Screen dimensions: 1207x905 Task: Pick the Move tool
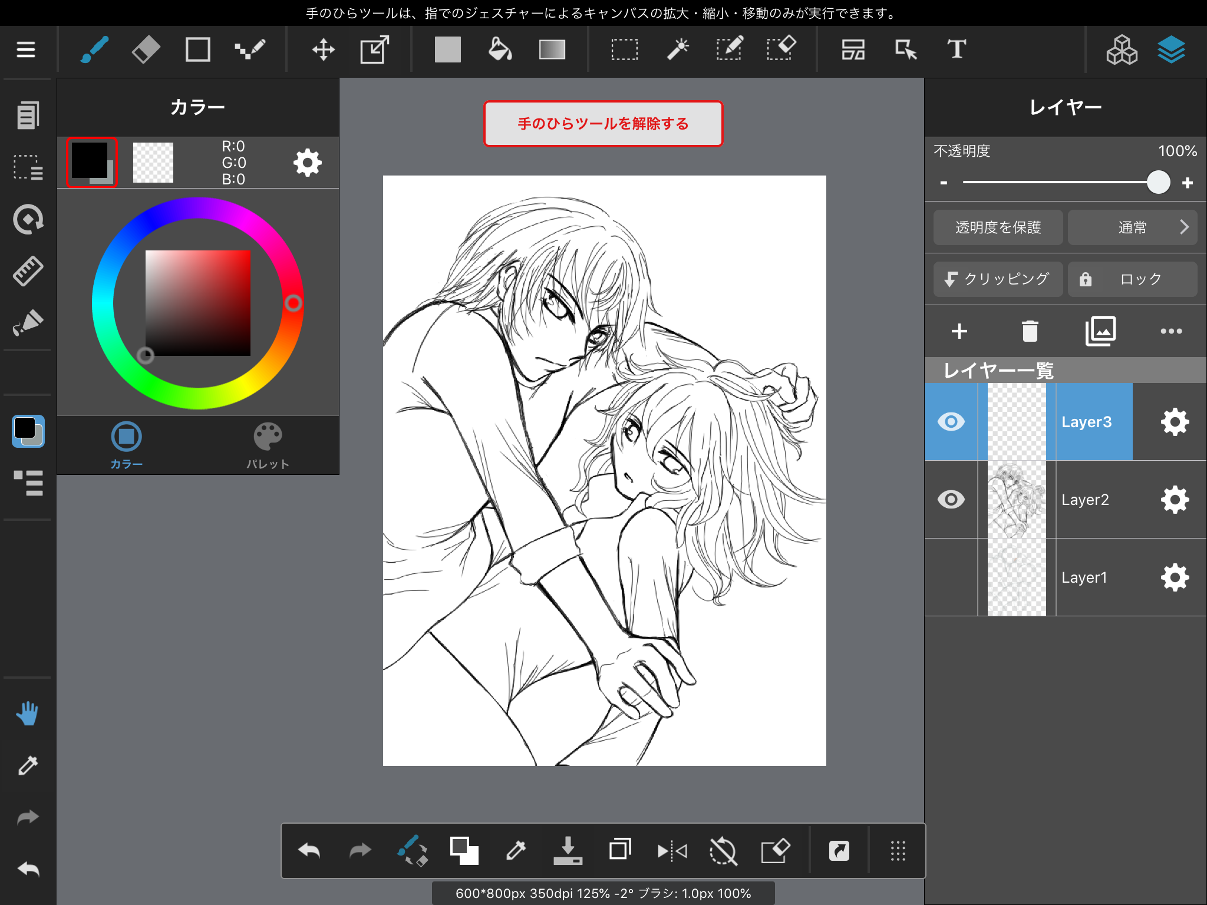point(323,49)
